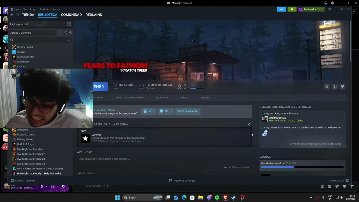Screen dimensions: 359x202
Task: Open Spotify from the taskbar
Action: point(217,198)
